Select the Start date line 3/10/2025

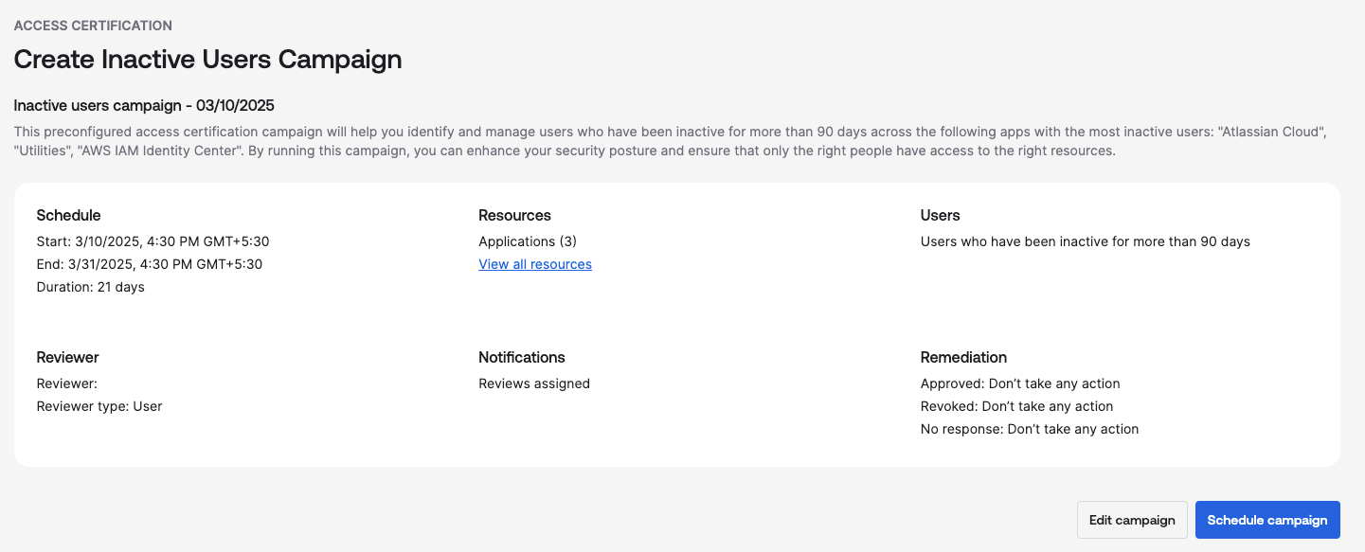[x=153, y=241]
